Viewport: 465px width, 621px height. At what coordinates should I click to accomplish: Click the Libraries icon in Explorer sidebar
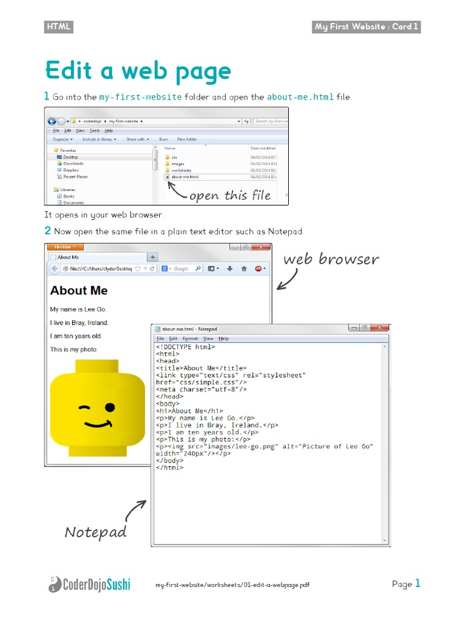tap(56, 189)
